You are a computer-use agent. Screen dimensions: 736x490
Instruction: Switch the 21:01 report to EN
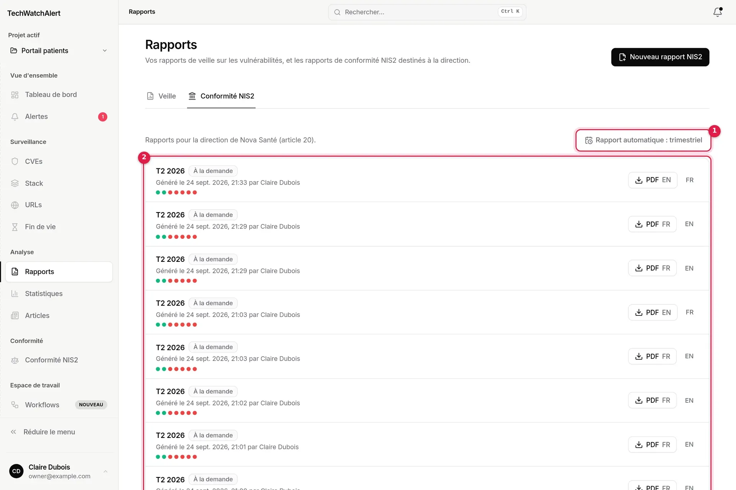point(689,444)
